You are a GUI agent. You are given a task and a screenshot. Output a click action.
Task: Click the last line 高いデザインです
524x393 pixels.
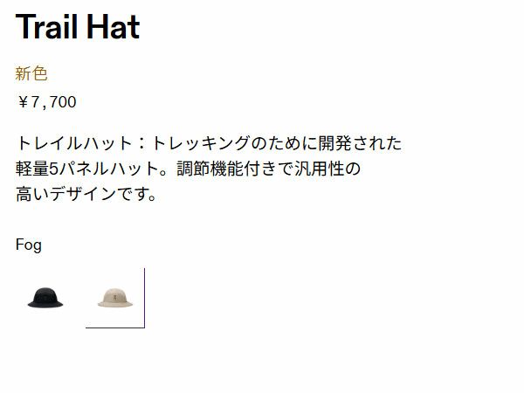[x=83, y=194]
